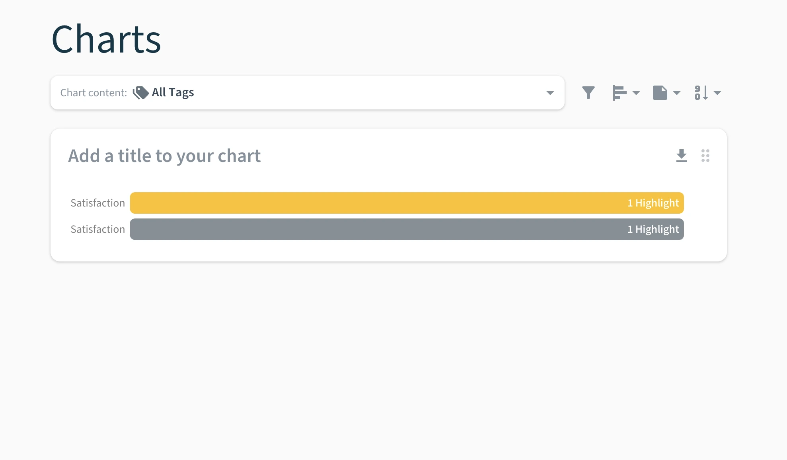Open the chart type dropdown arrow
The image size is (787, 460).
coord(636,93)
